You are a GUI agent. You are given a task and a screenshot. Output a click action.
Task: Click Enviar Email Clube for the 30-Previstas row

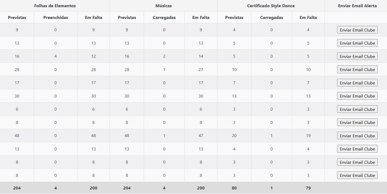(x=357, y=96)
